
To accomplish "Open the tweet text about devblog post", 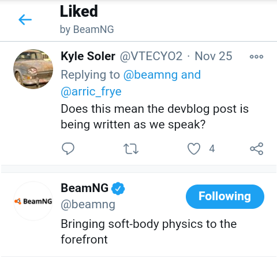I will pyautogui.click(x=155, y=117).
